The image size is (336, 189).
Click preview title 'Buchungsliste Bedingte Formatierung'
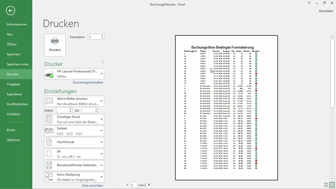(223, 47)
